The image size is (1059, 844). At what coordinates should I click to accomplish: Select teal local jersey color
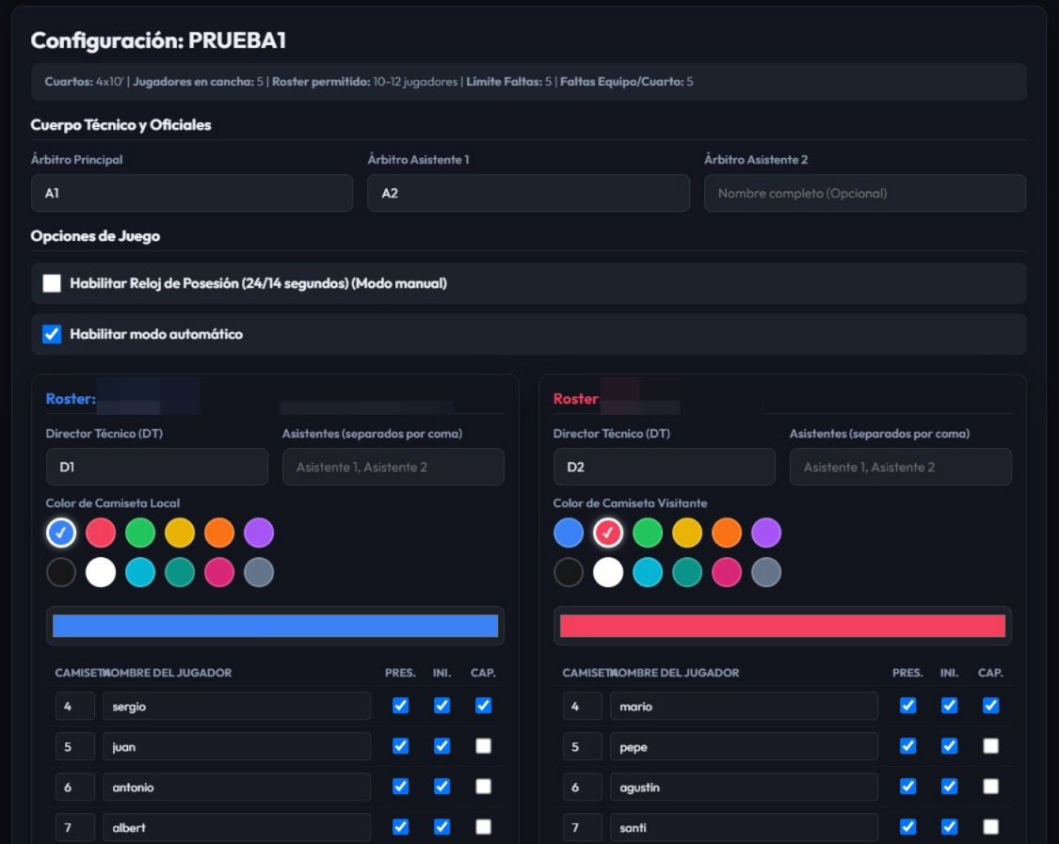point(180,573)
